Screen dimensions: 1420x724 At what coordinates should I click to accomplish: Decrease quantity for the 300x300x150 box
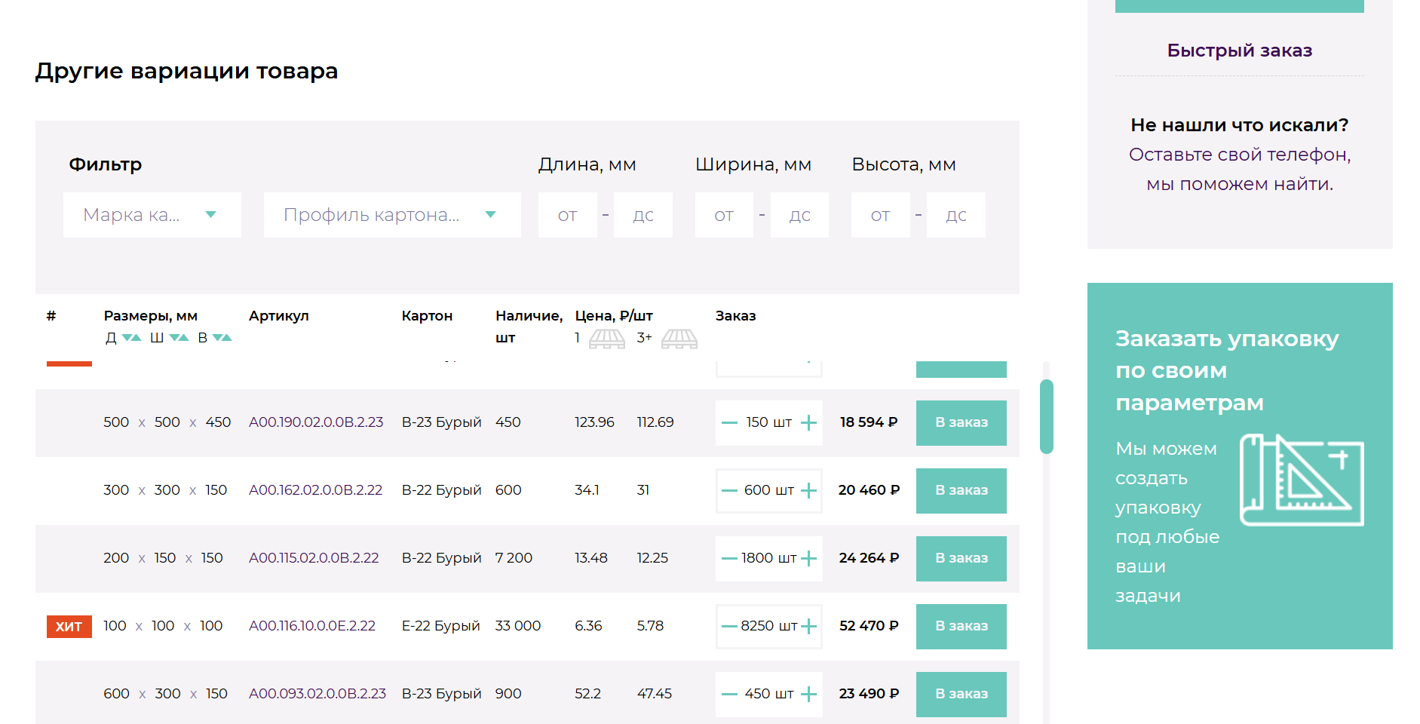coord(729,491)
